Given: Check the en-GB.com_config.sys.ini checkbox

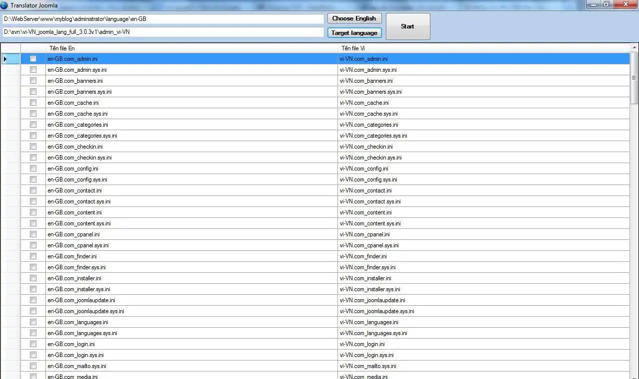Looking at the screenshot, I should coord(33,180).
